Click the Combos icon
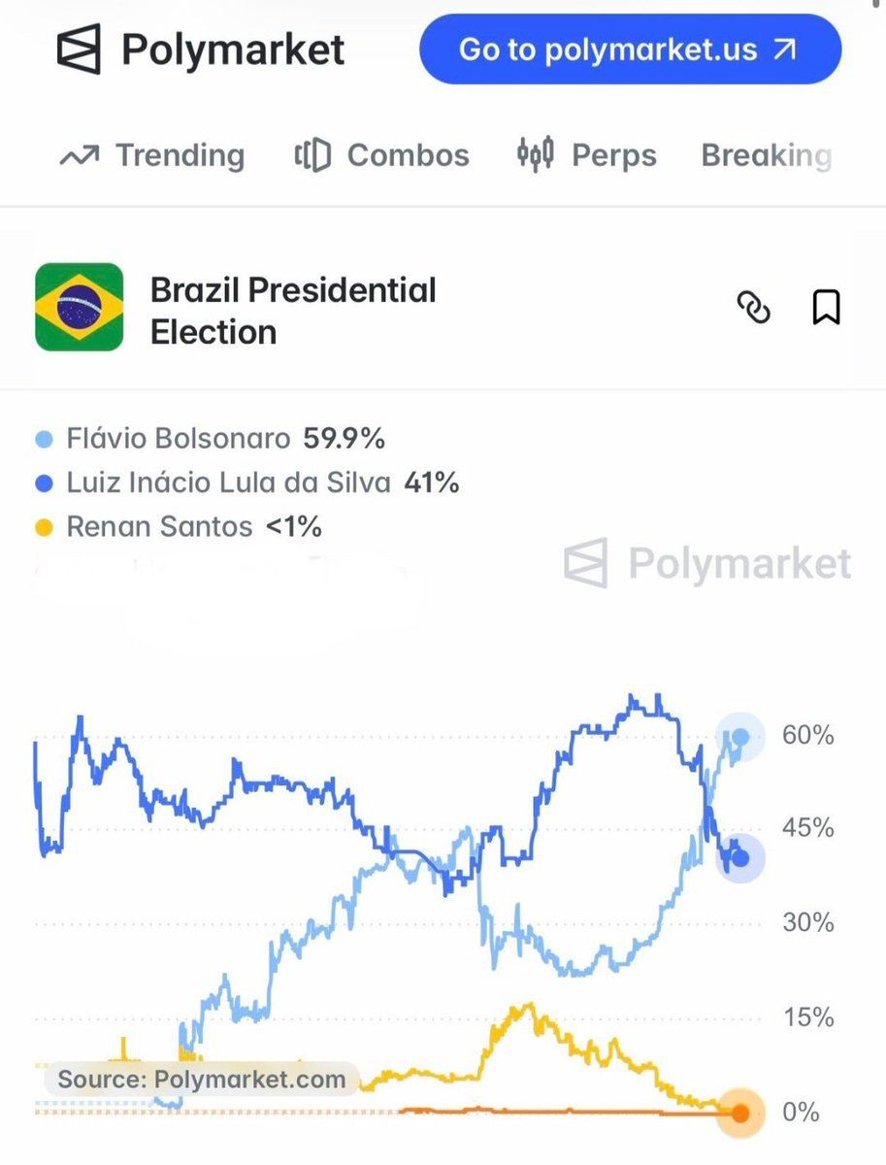 click(x=313, y=155)
